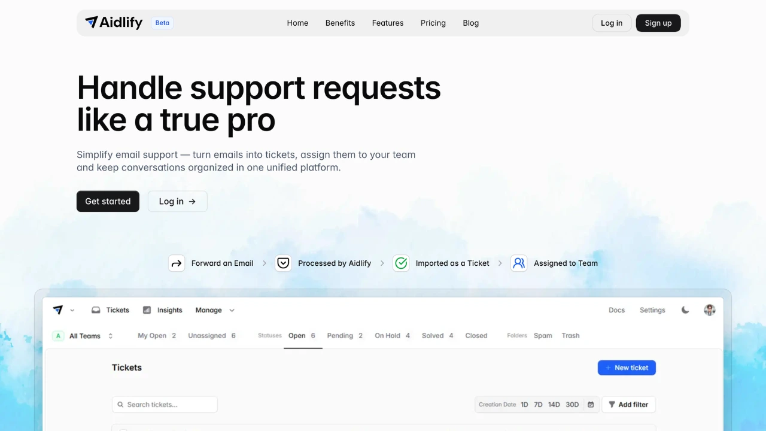Select the Unassigned tab
This screenshot has width=766, height=431.
pyautogui.click(x=212, y=336)
